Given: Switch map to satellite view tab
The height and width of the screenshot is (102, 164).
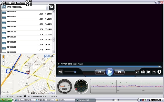Looking at the screenshot, I should [x=52, y=56].
